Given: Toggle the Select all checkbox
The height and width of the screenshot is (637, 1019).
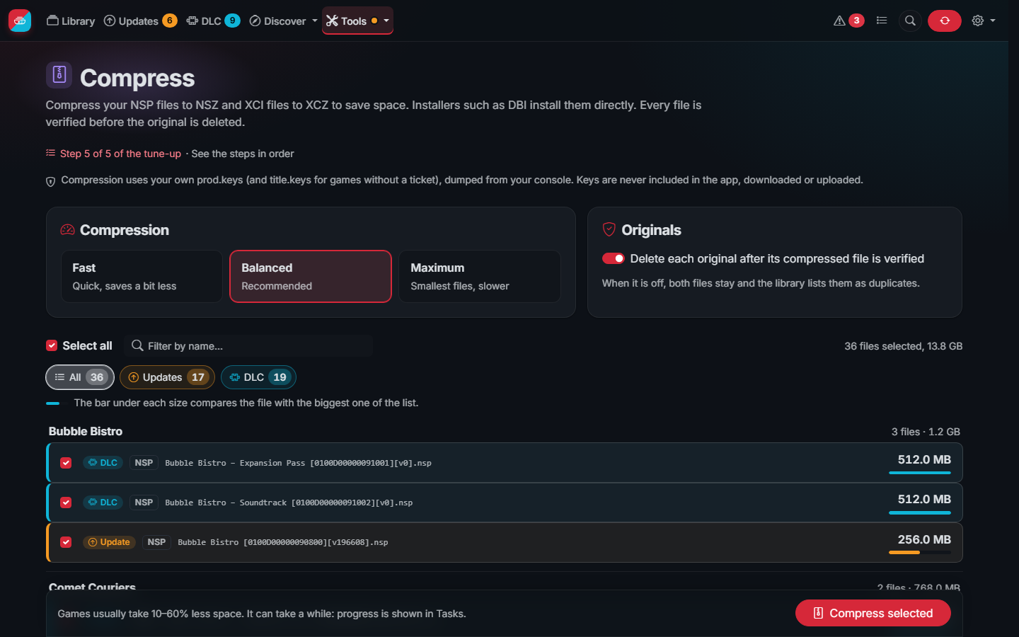Looking at the screenshot, I should (x=52, y=345).
